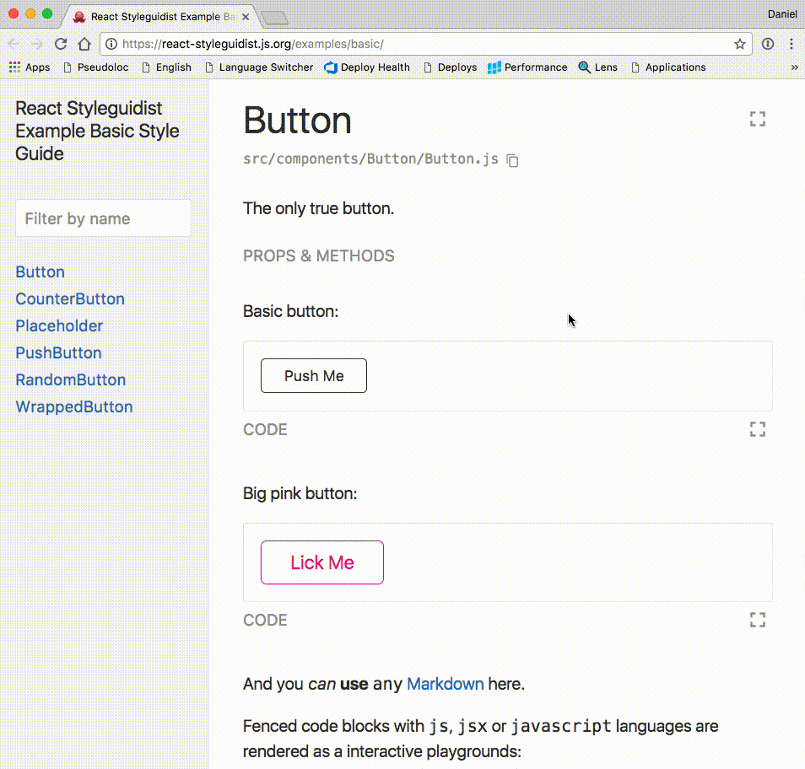Click the back navigation arrow
This screenshot has height=769, width=805.
[x=14, y=43]
